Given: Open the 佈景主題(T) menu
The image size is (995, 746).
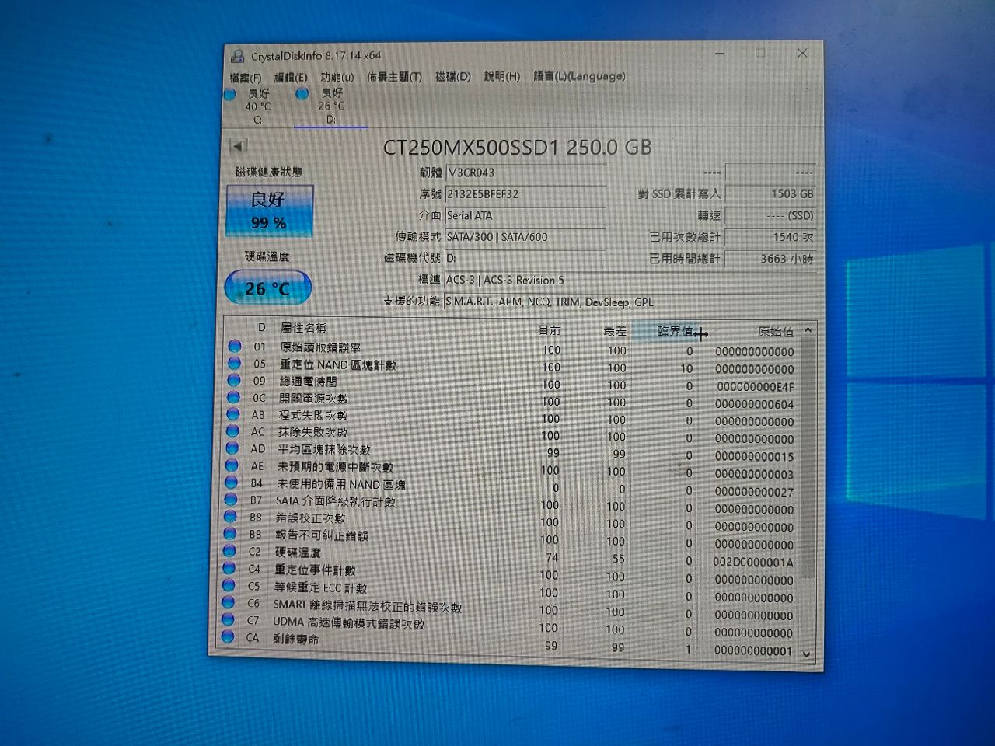Looking at the screenshot, I should tap(393, 77).
